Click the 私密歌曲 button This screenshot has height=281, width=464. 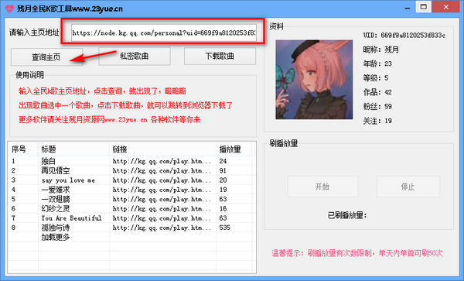click(135, 56)
